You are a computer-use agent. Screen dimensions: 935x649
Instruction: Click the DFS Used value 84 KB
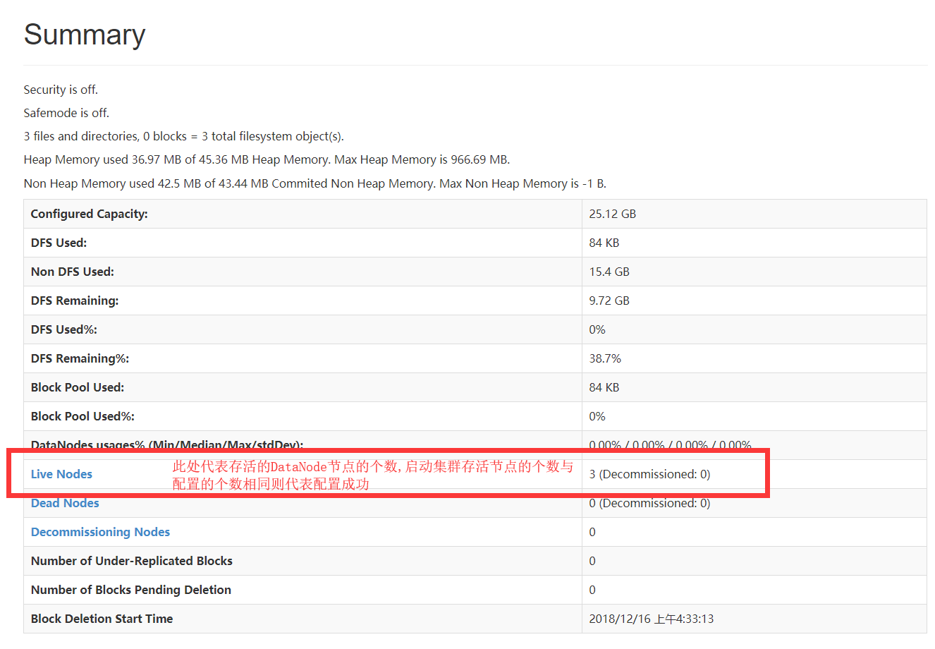click(x=604, y=243)
